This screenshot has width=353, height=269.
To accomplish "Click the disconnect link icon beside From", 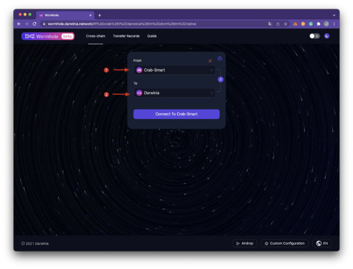I will coord(210,61).
